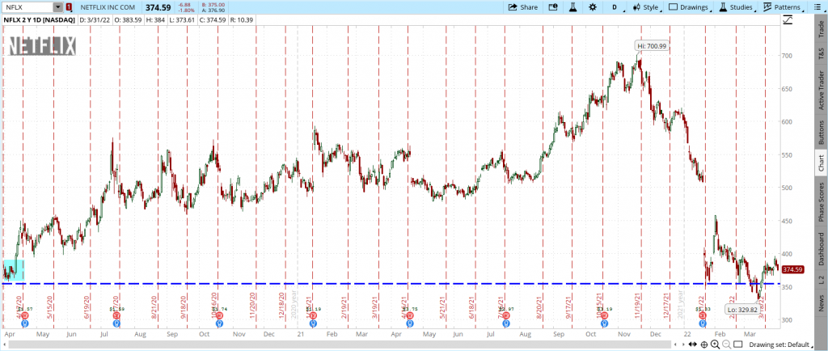Screen dimensions: 828x351
Task: Click the NFLX 2 Y 1D [NASDAQ] chart title
Action: coord(39,19)
